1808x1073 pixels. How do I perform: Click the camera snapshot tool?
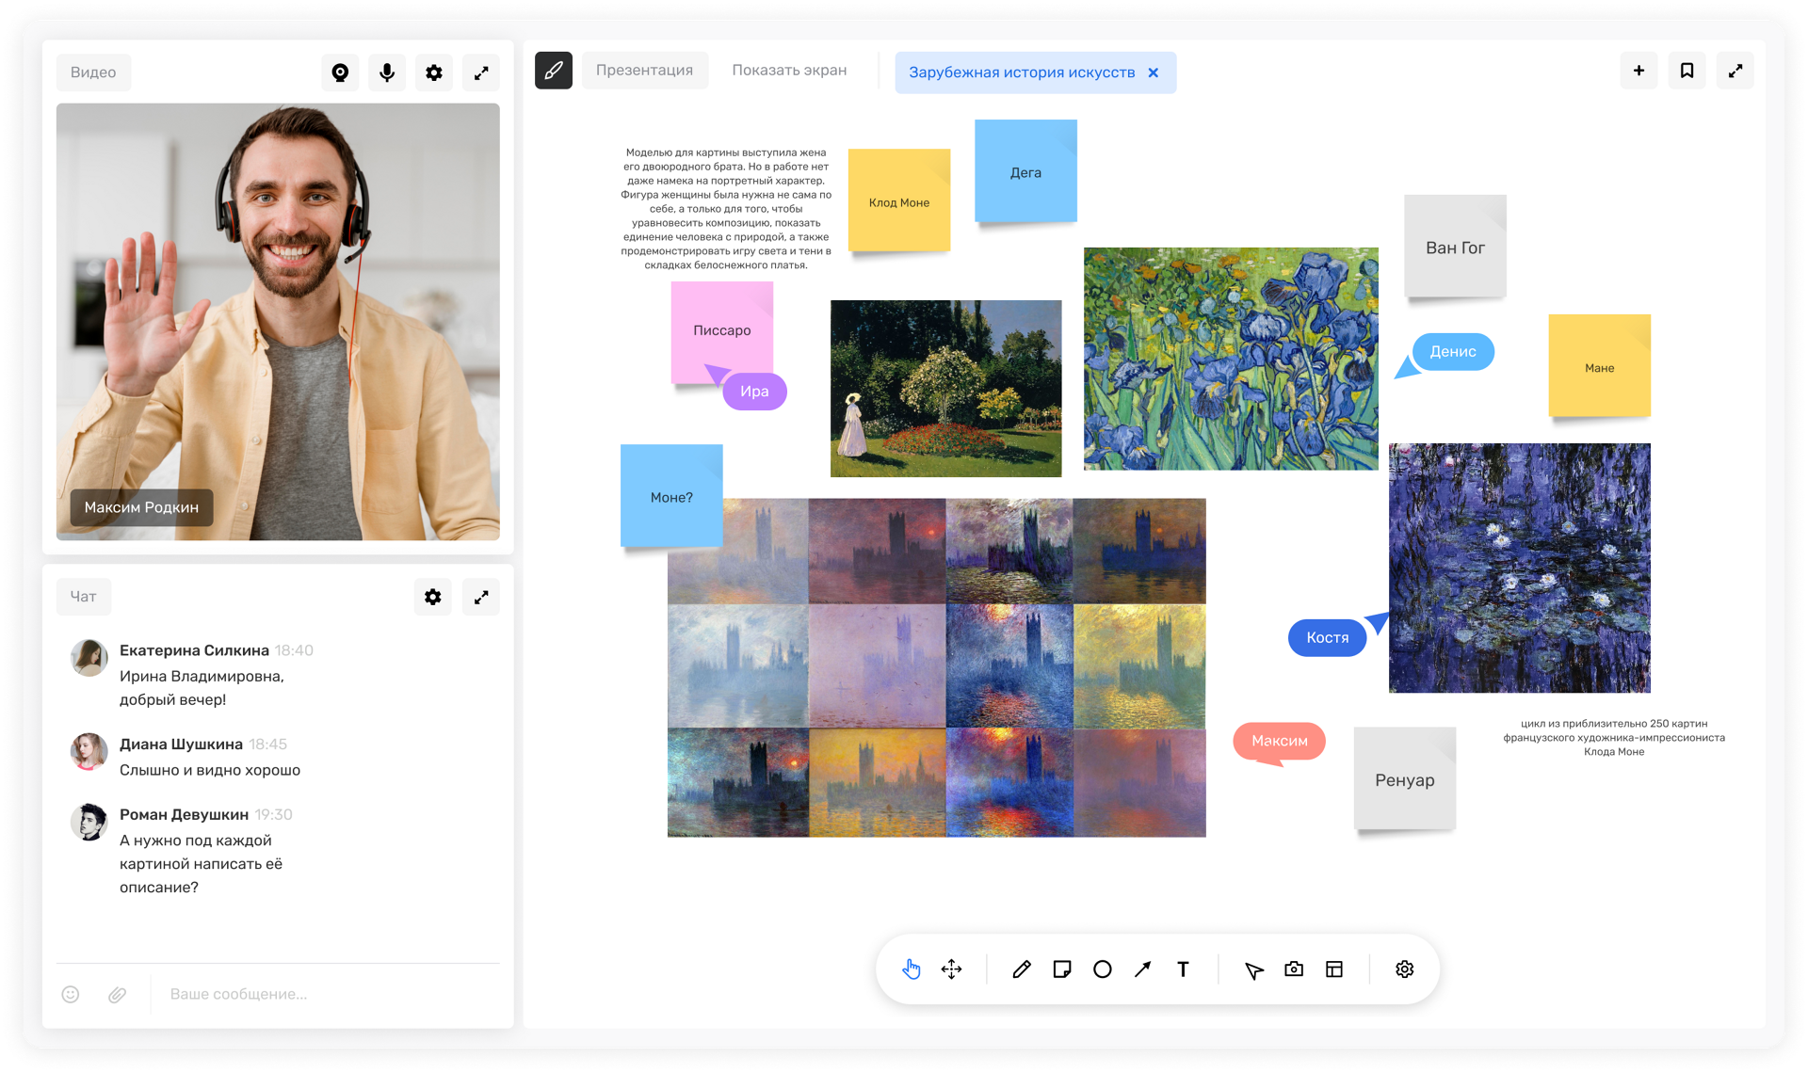pos(1294,969)
